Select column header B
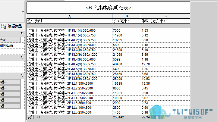The image size is (217, 122). (127, 16)
